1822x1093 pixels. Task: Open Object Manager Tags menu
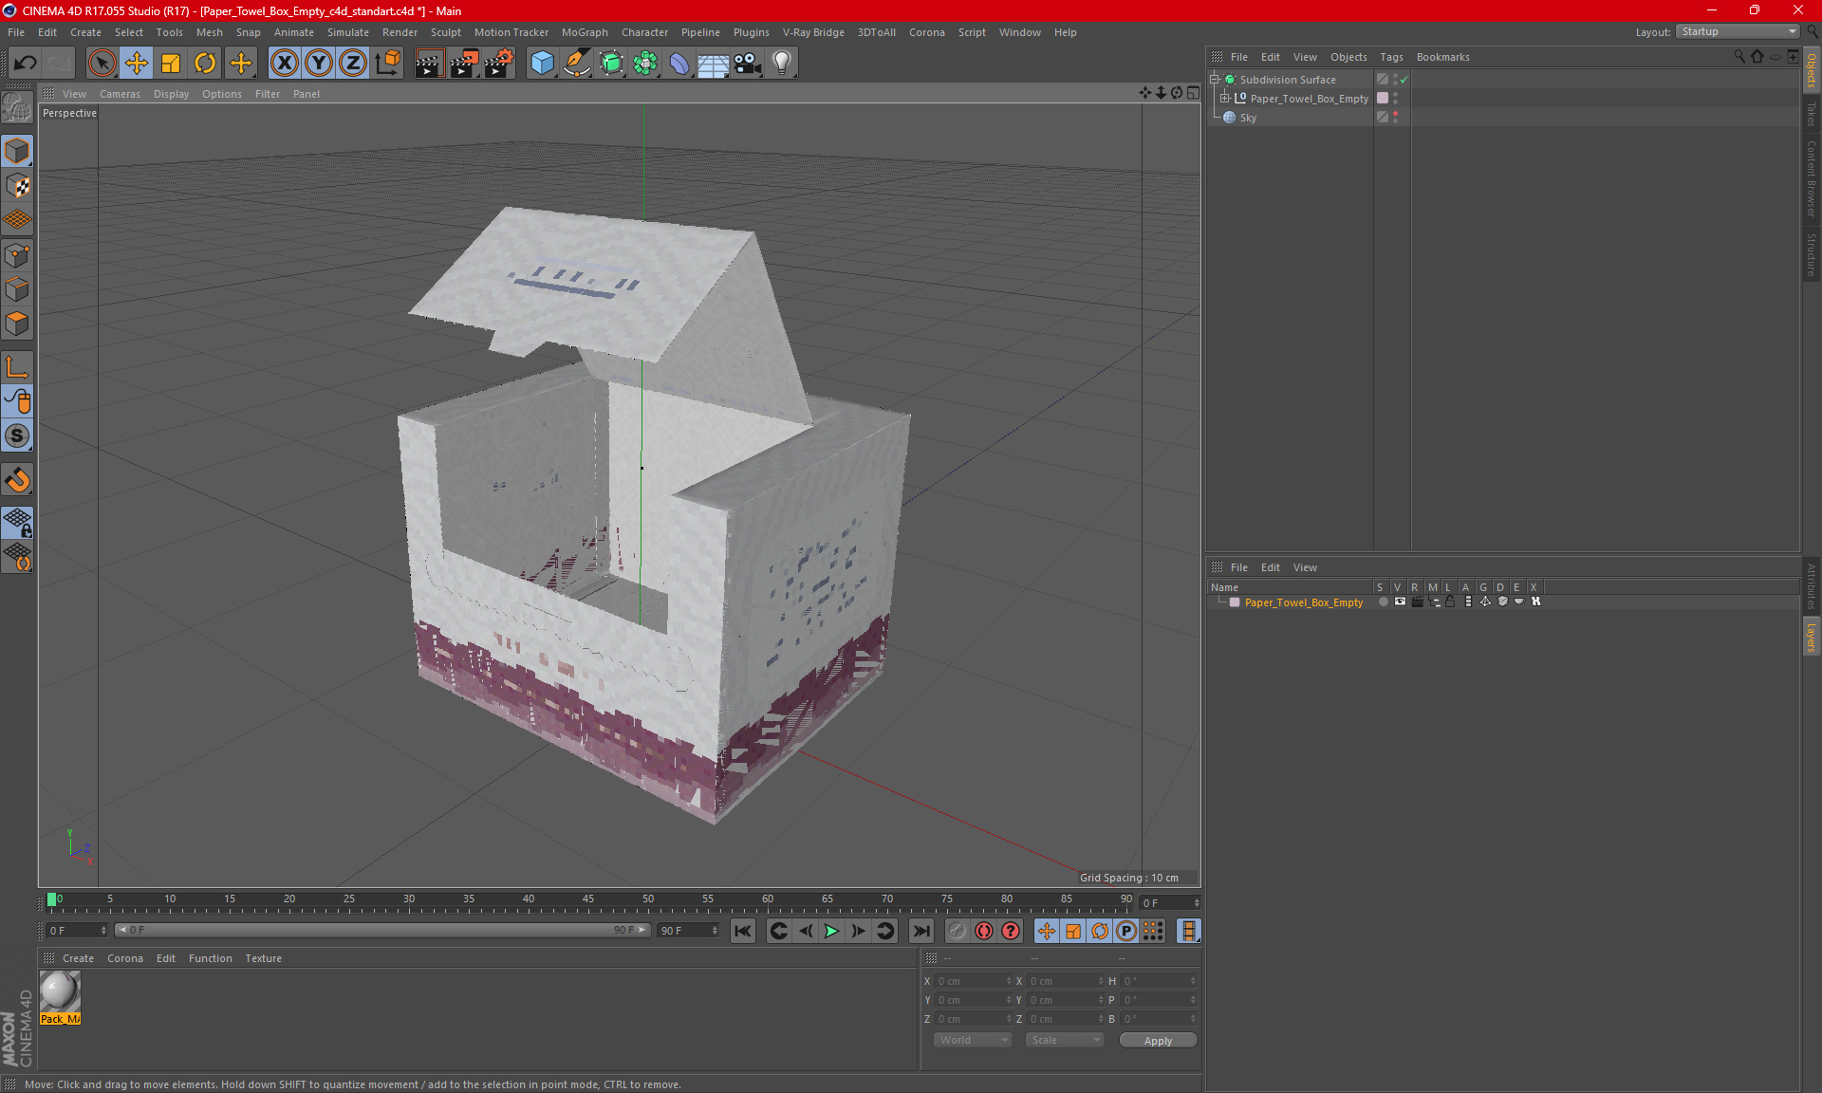(1391, 57)
